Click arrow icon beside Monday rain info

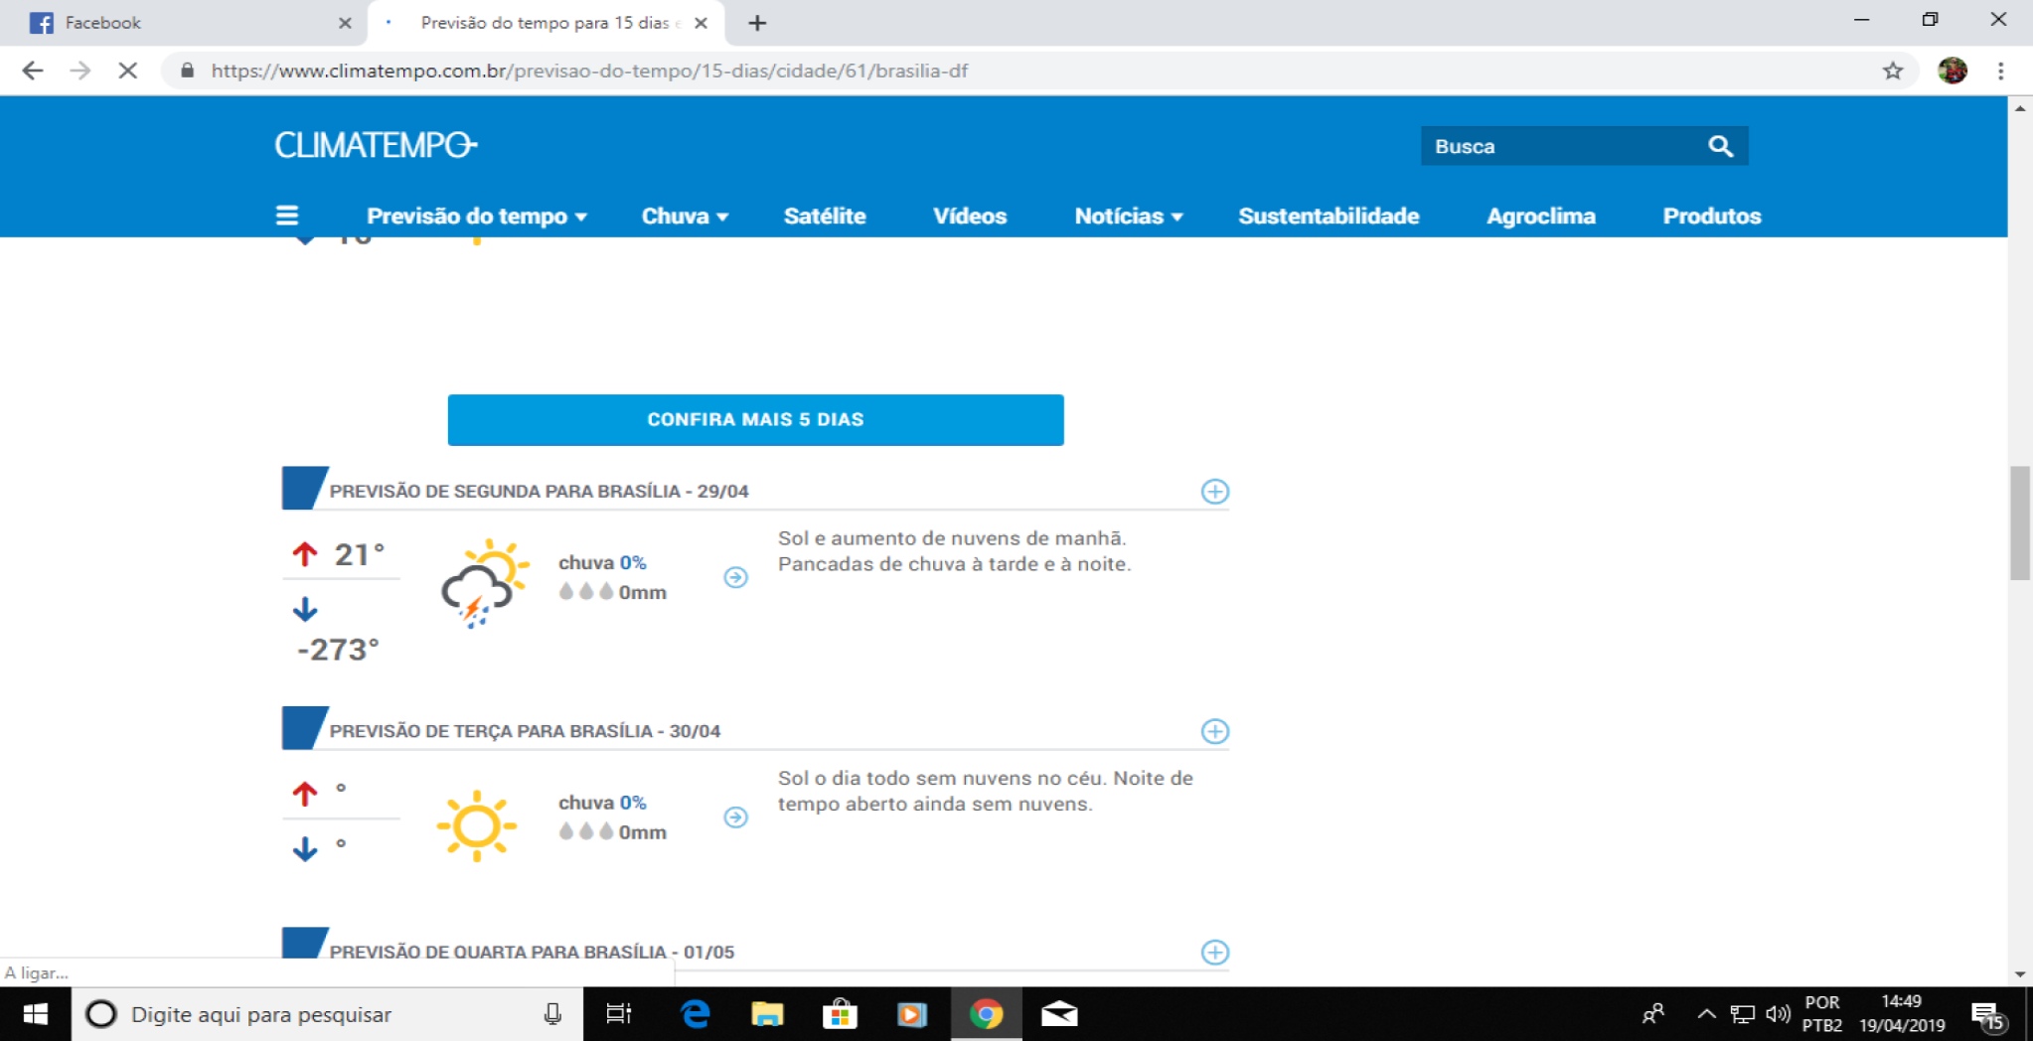735,577
